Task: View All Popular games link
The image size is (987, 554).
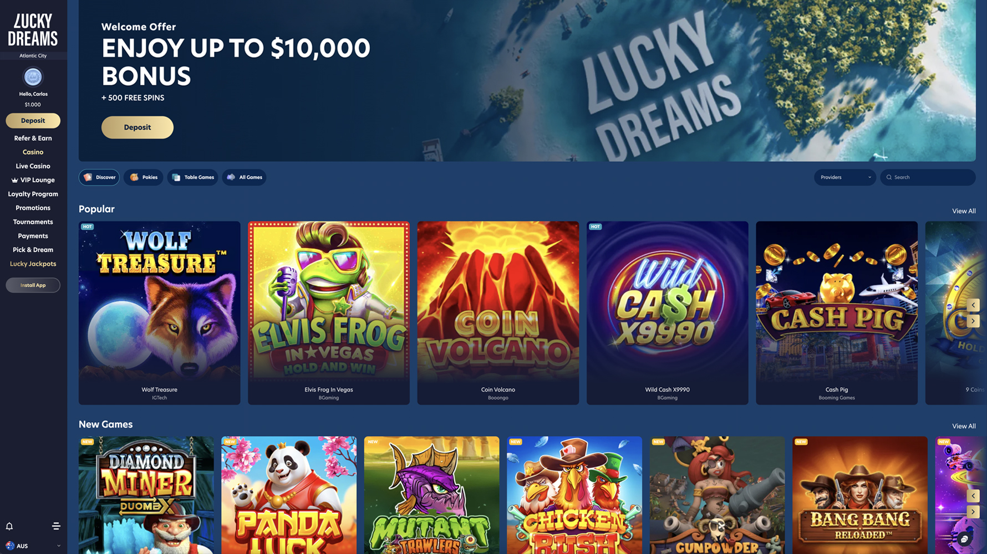Action: (x=964, y=211)
